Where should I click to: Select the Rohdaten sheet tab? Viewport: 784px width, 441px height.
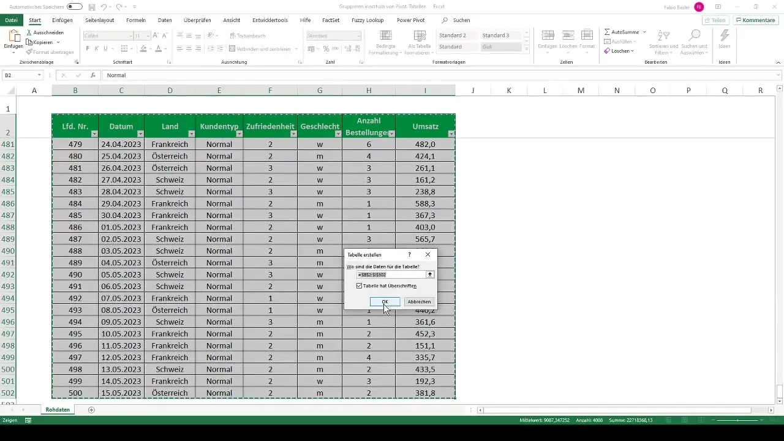point(58,410)
